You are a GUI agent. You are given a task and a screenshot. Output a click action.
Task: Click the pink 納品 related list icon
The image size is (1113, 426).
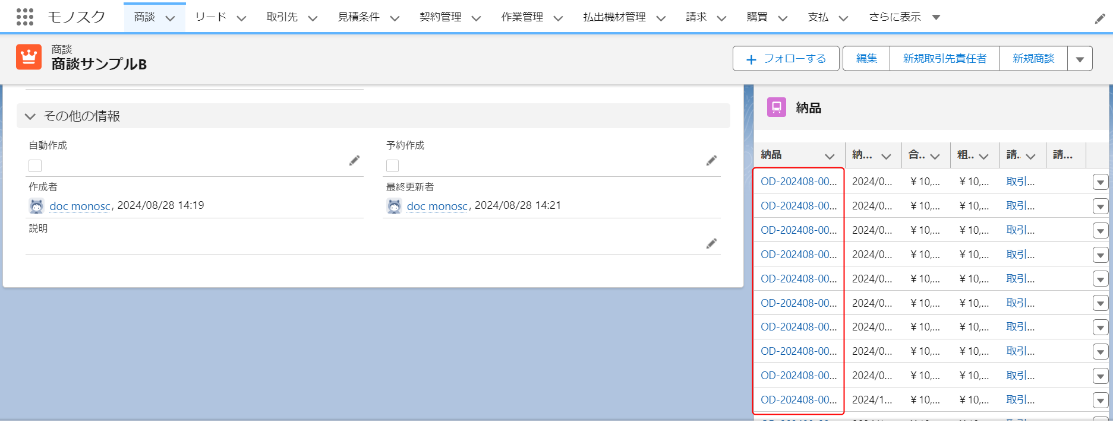pos(776,107)
